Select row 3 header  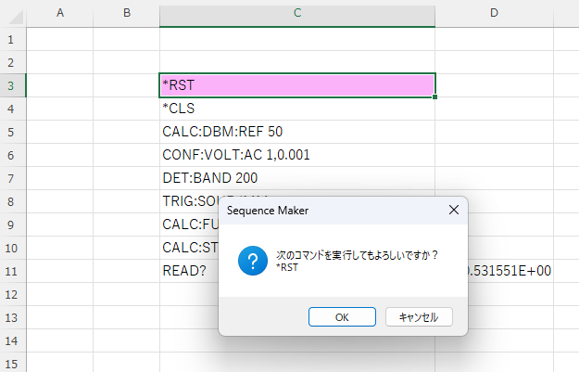point(13,85)
